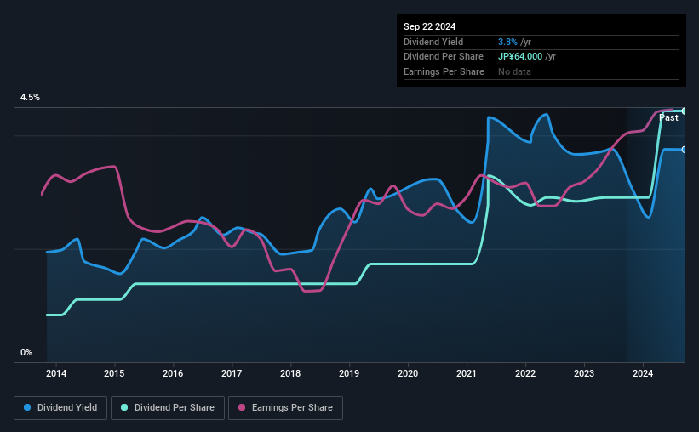Click the 2021 label on the x-axis
The width and height of the screenshot is (699, 432).
467,373
